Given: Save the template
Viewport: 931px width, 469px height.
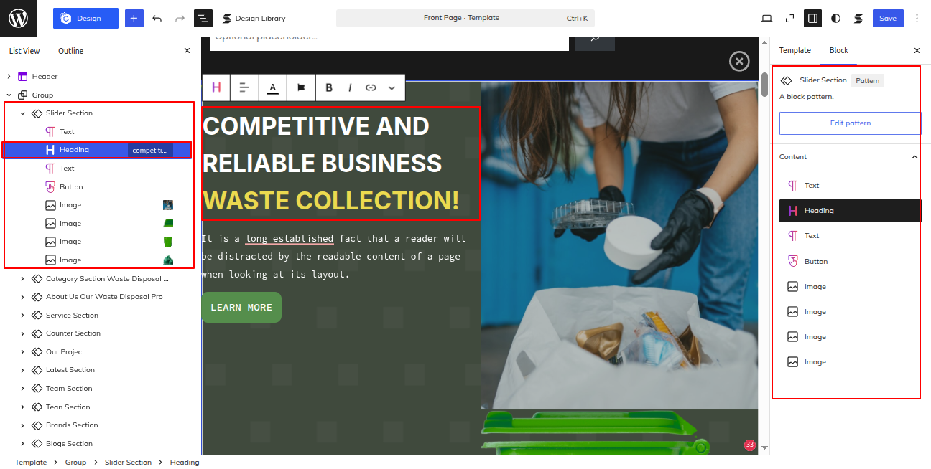Looking at the screenshot, I should pyautogui.click(x=888, y=19).
